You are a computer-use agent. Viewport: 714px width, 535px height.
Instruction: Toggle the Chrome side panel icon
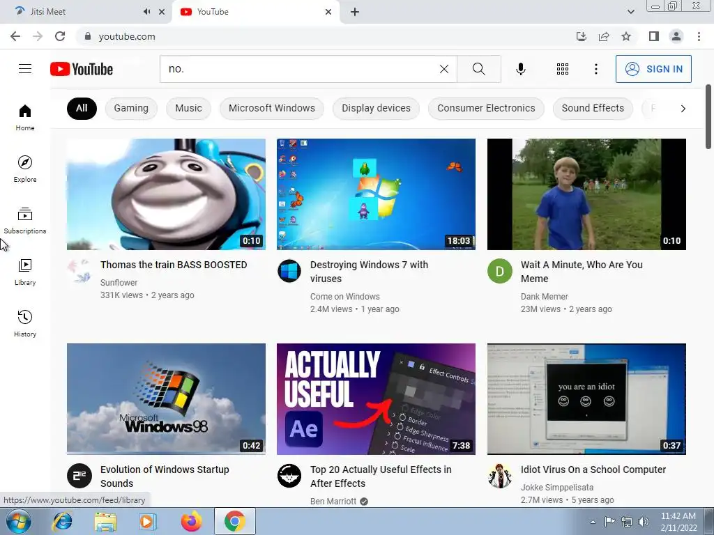tap(654, 36)
